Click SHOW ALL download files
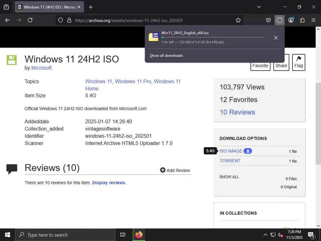 [x=229, y=177]
